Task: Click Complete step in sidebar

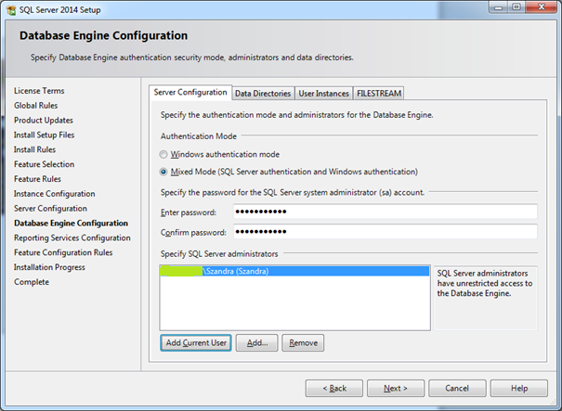Action: pos(32,282)
